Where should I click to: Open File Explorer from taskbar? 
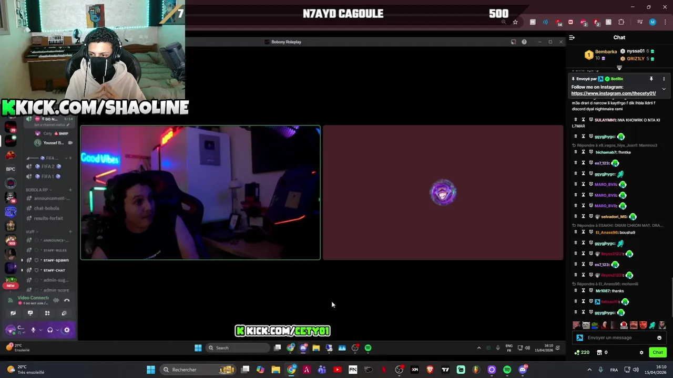(276, 370)
